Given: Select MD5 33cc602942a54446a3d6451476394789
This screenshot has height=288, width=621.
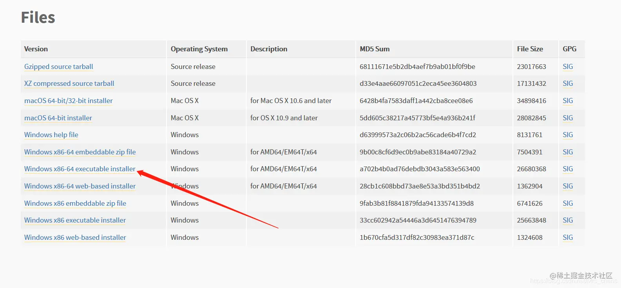Looking at the screenshot, I should coord(418,220).
